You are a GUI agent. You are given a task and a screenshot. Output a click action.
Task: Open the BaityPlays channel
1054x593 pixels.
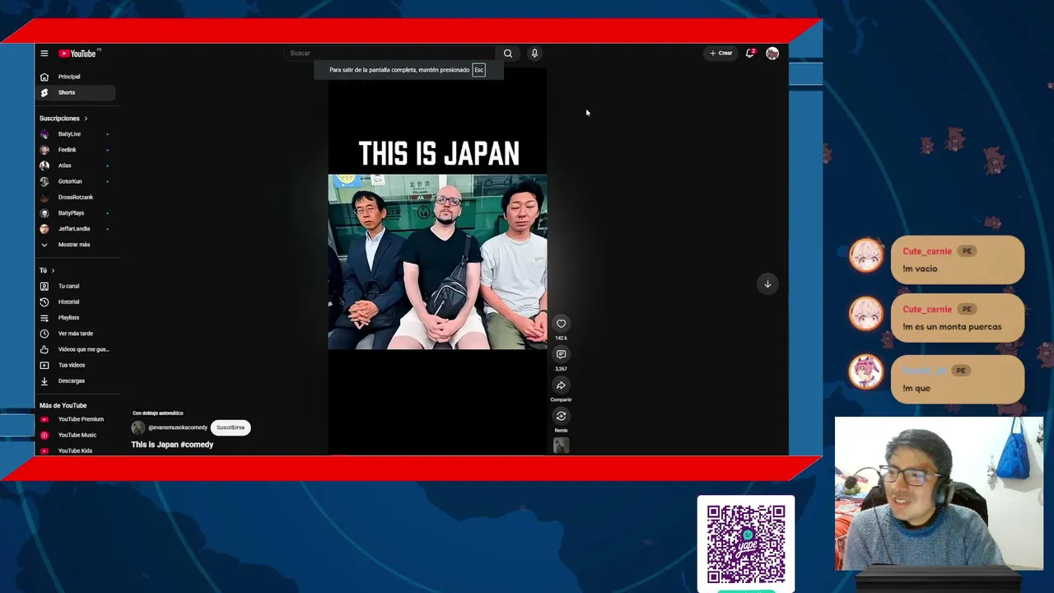click(76, 213)
